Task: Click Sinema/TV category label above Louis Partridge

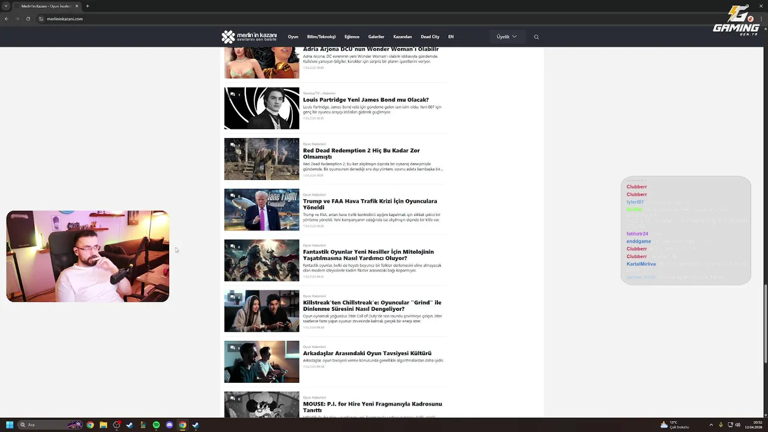Action: [x=319, y=94]
